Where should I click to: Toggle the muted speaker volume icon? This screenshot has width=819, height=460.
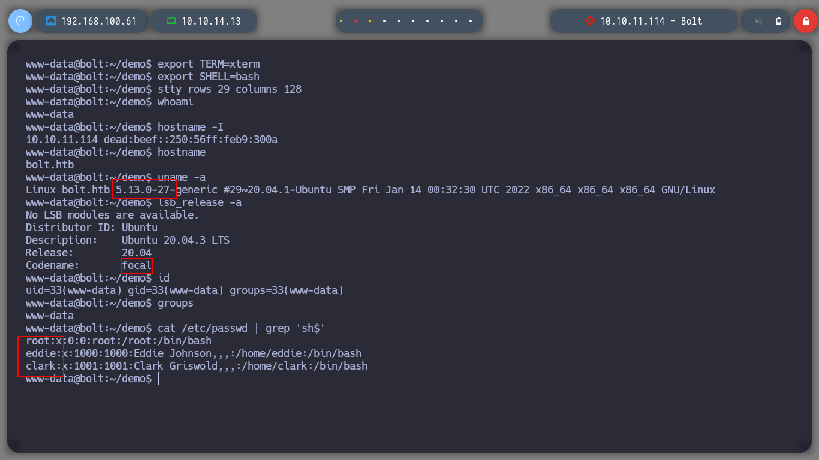tap(758, 21)
